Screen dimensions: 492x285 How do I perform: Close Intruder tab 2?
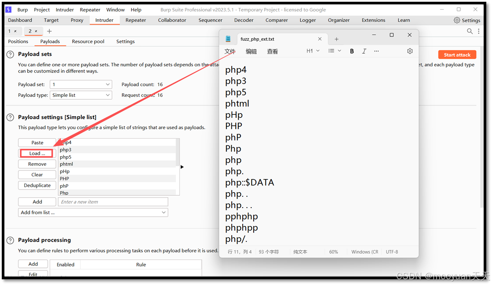tap(36, 31)
